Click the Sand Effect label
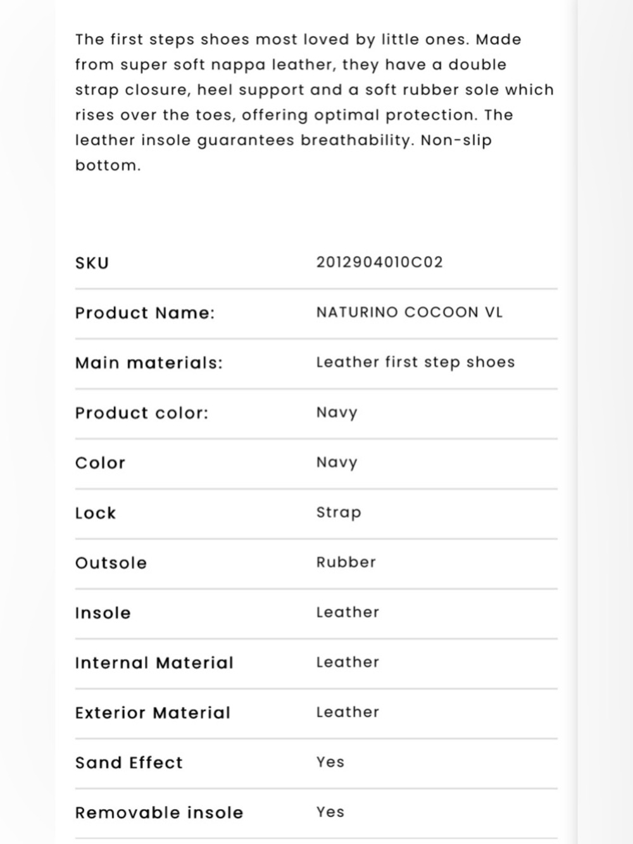Screen dimensions: 633x844 coord(128,763)
